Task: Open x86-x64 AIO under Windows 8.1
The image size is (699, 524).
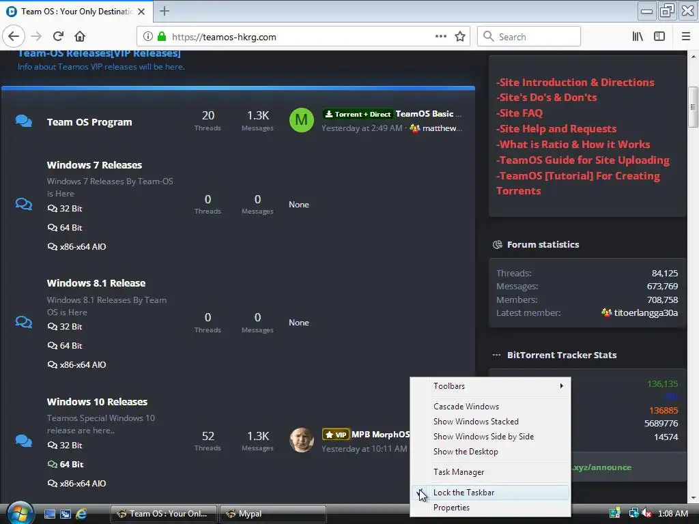Action: pos(76,364)
